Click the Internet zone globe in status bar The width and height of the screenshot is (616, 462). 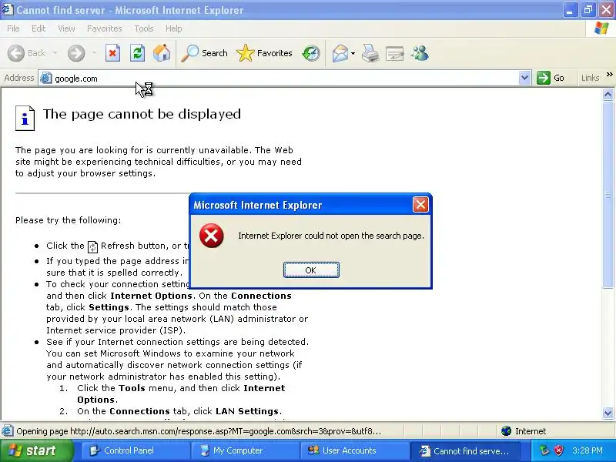pyautogui.click(x=506, y=431)
